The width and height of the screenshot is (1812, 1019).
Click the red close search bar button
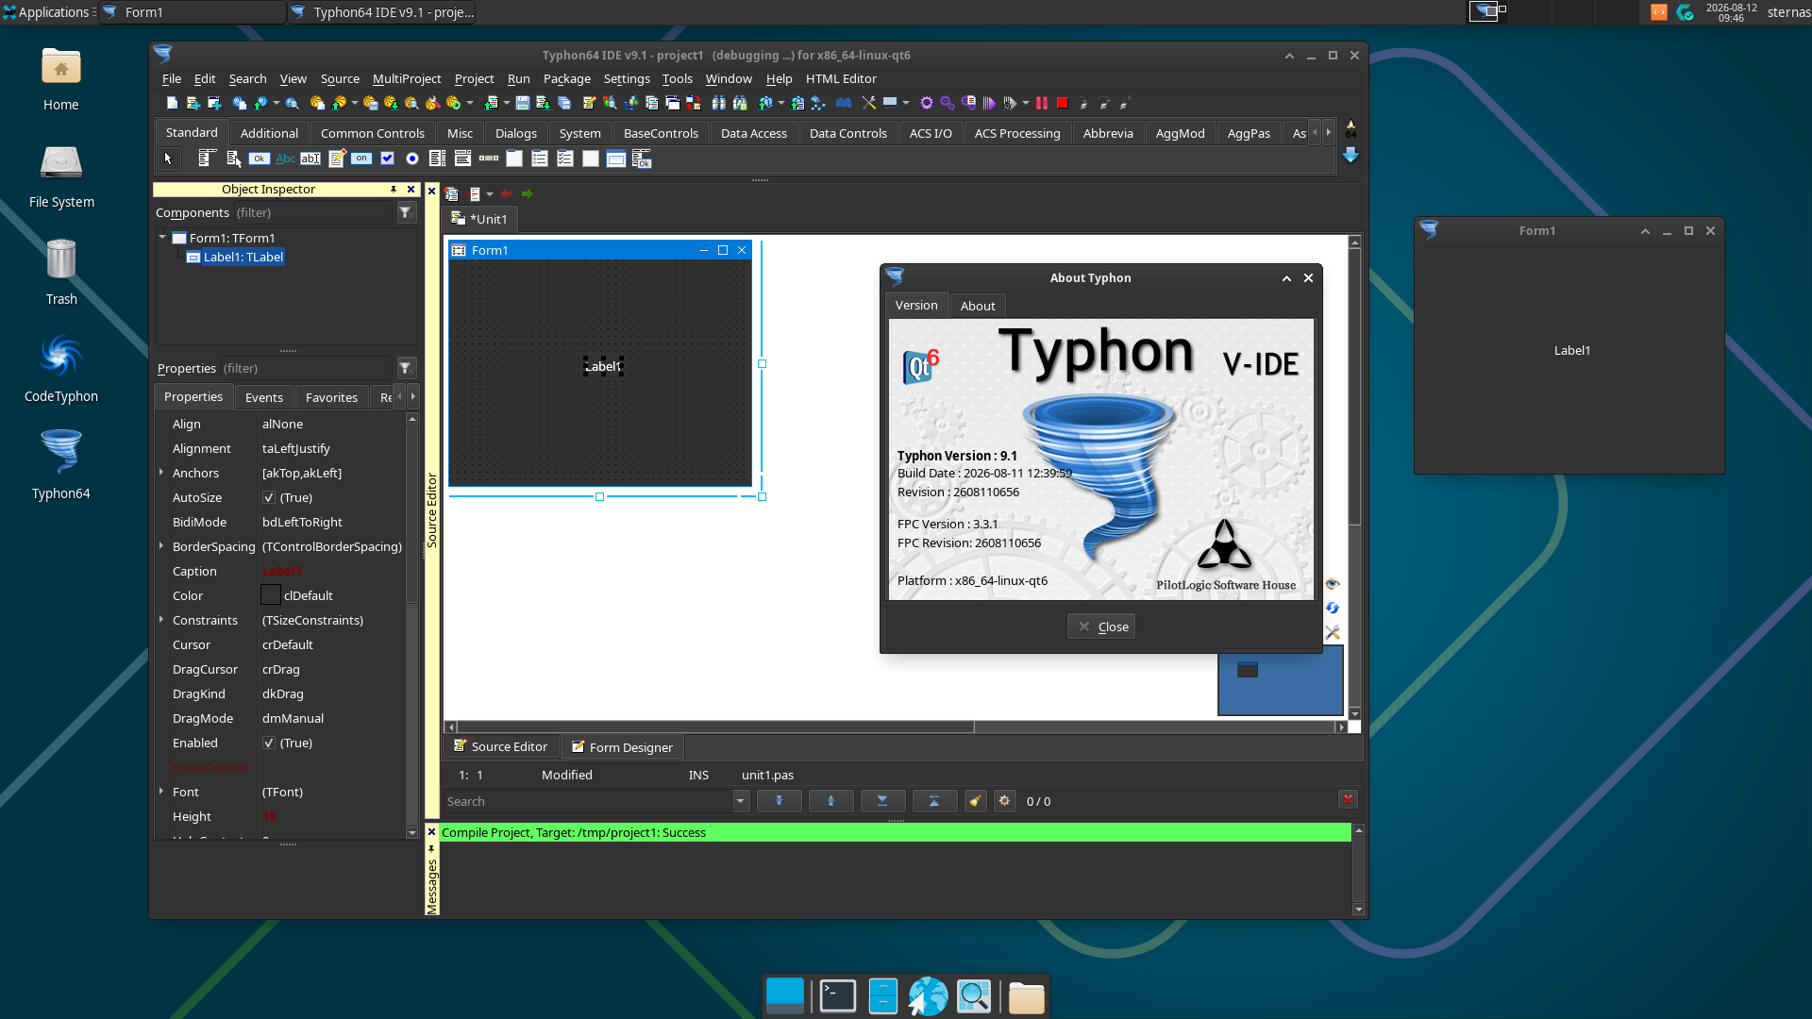point(1348,799)
